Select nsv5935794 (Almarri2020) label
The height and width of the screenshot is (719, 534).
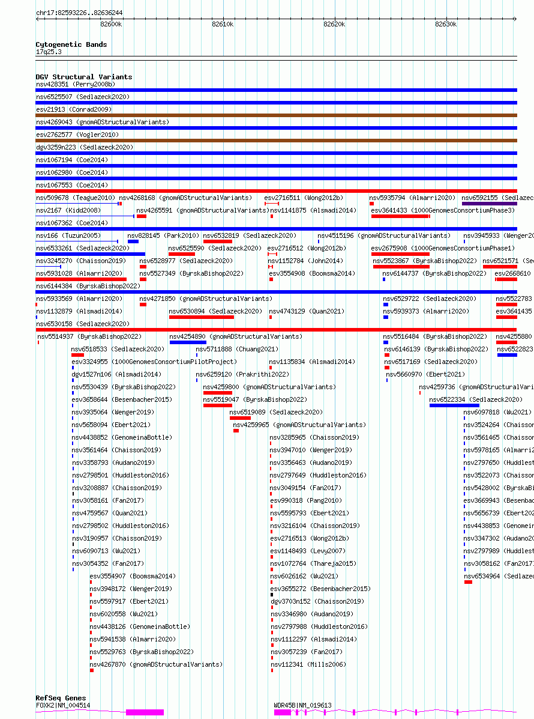412,198
